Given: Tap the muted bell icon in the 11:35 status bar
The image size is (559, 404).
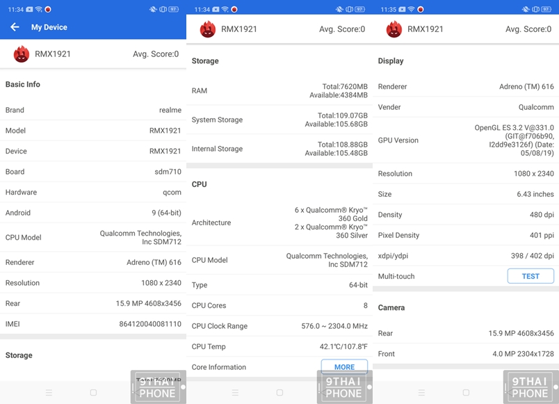Looking at the screenshot, I should click(526, 9).
